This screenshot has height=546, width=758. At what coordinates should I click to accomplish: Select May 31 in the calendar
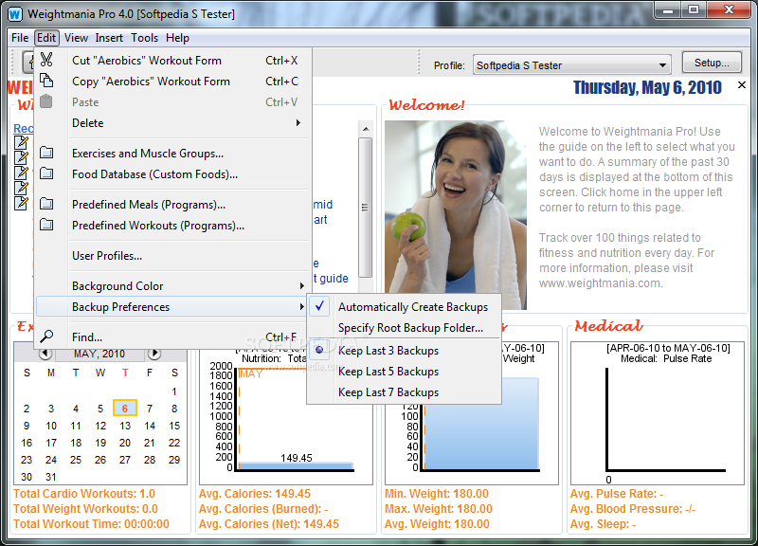pos(51,477)
